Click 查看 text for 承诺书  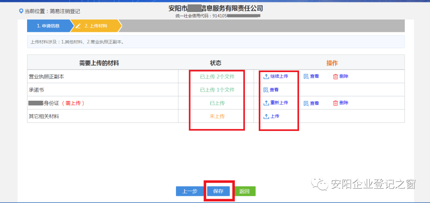274,90
